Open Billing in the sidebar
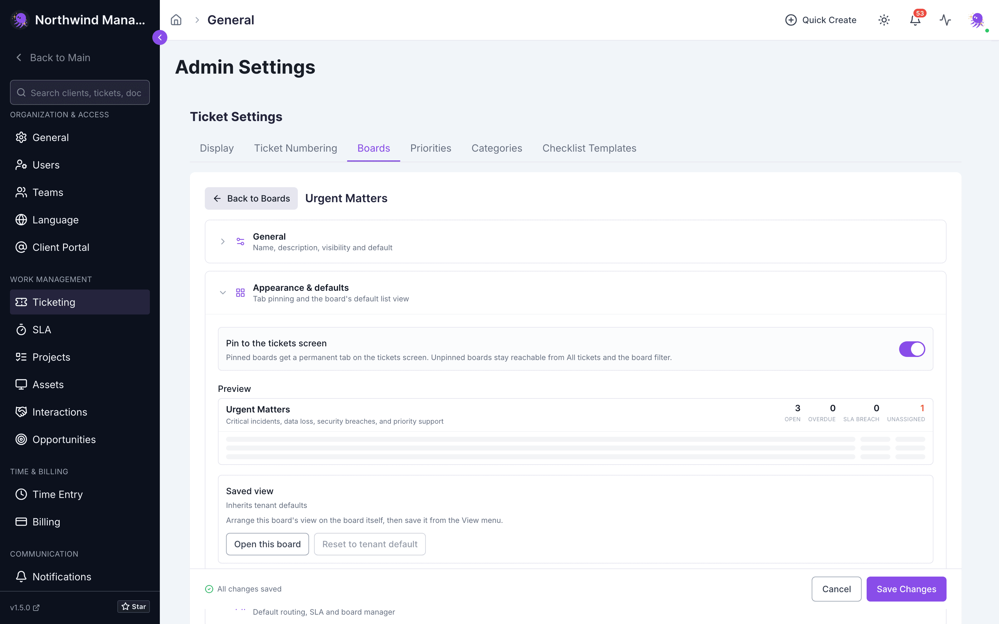 [x=80, y=522]
